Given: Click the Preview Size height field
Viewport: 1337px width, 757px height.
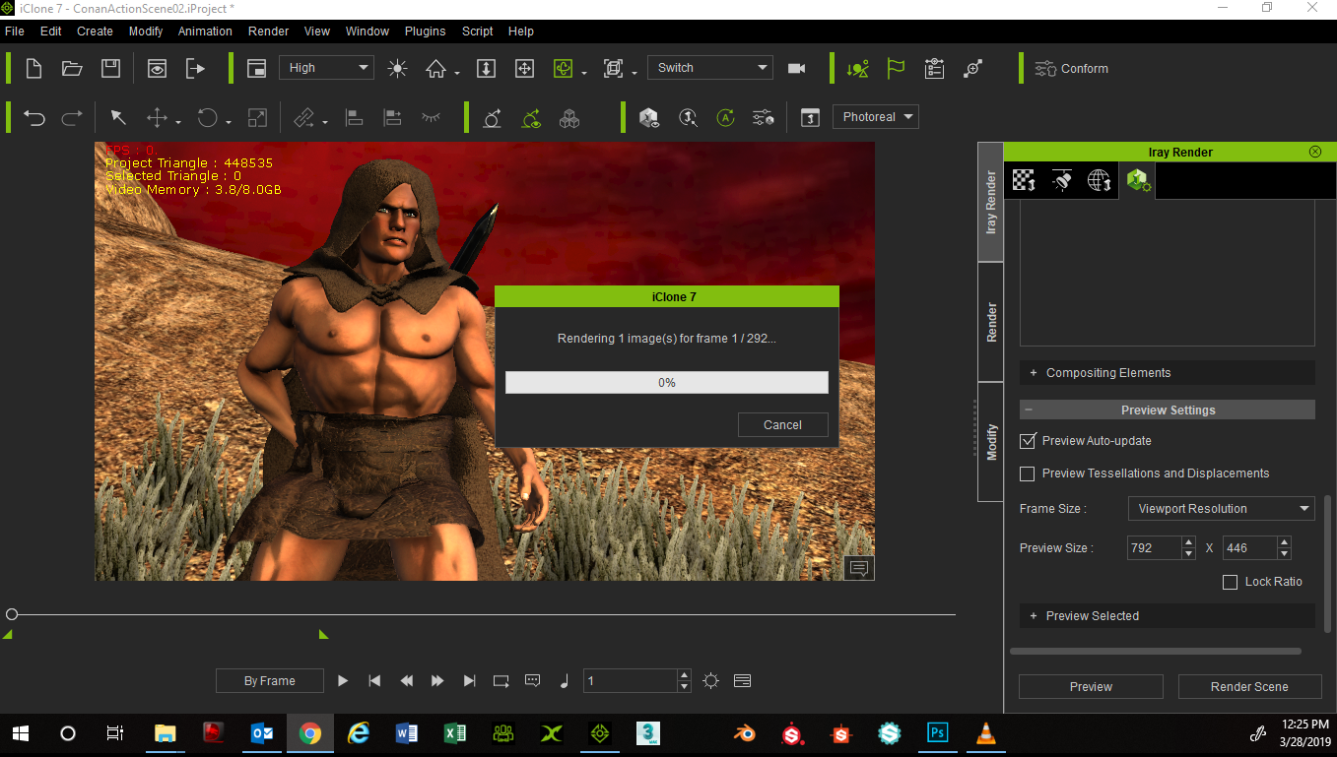Looking at the screenshot, I should pos(1249,548).
